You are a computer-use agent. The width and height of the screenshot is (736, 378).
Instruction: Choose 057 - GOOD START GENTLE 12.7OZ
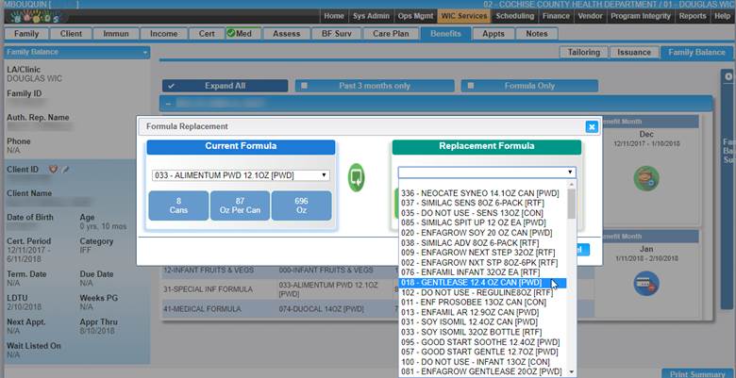[x=482, y=352]
